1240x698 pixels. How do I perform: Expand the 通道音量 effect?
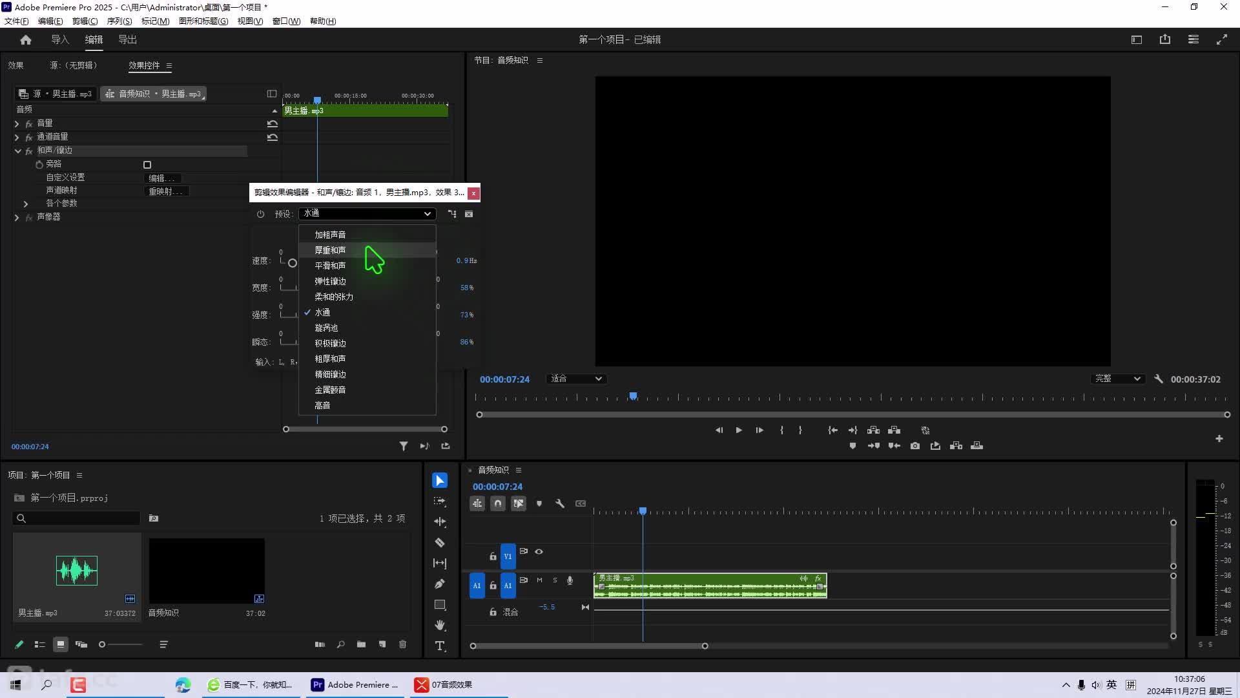[17, 137]
